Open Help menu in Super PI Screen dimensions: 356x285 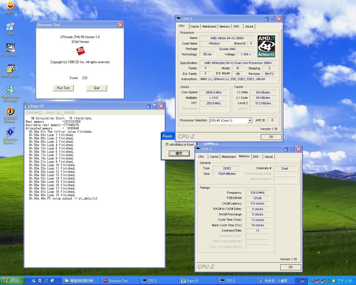[69, 112]
